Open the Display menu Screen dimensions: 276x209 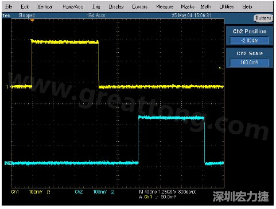[x=116, y=7]
